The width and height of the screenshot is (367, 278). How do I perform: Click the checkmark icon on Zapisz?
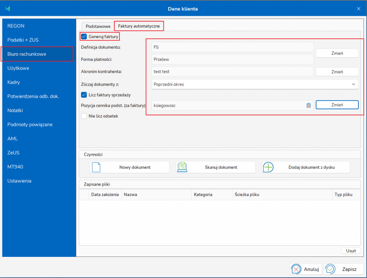click(330, 269)
